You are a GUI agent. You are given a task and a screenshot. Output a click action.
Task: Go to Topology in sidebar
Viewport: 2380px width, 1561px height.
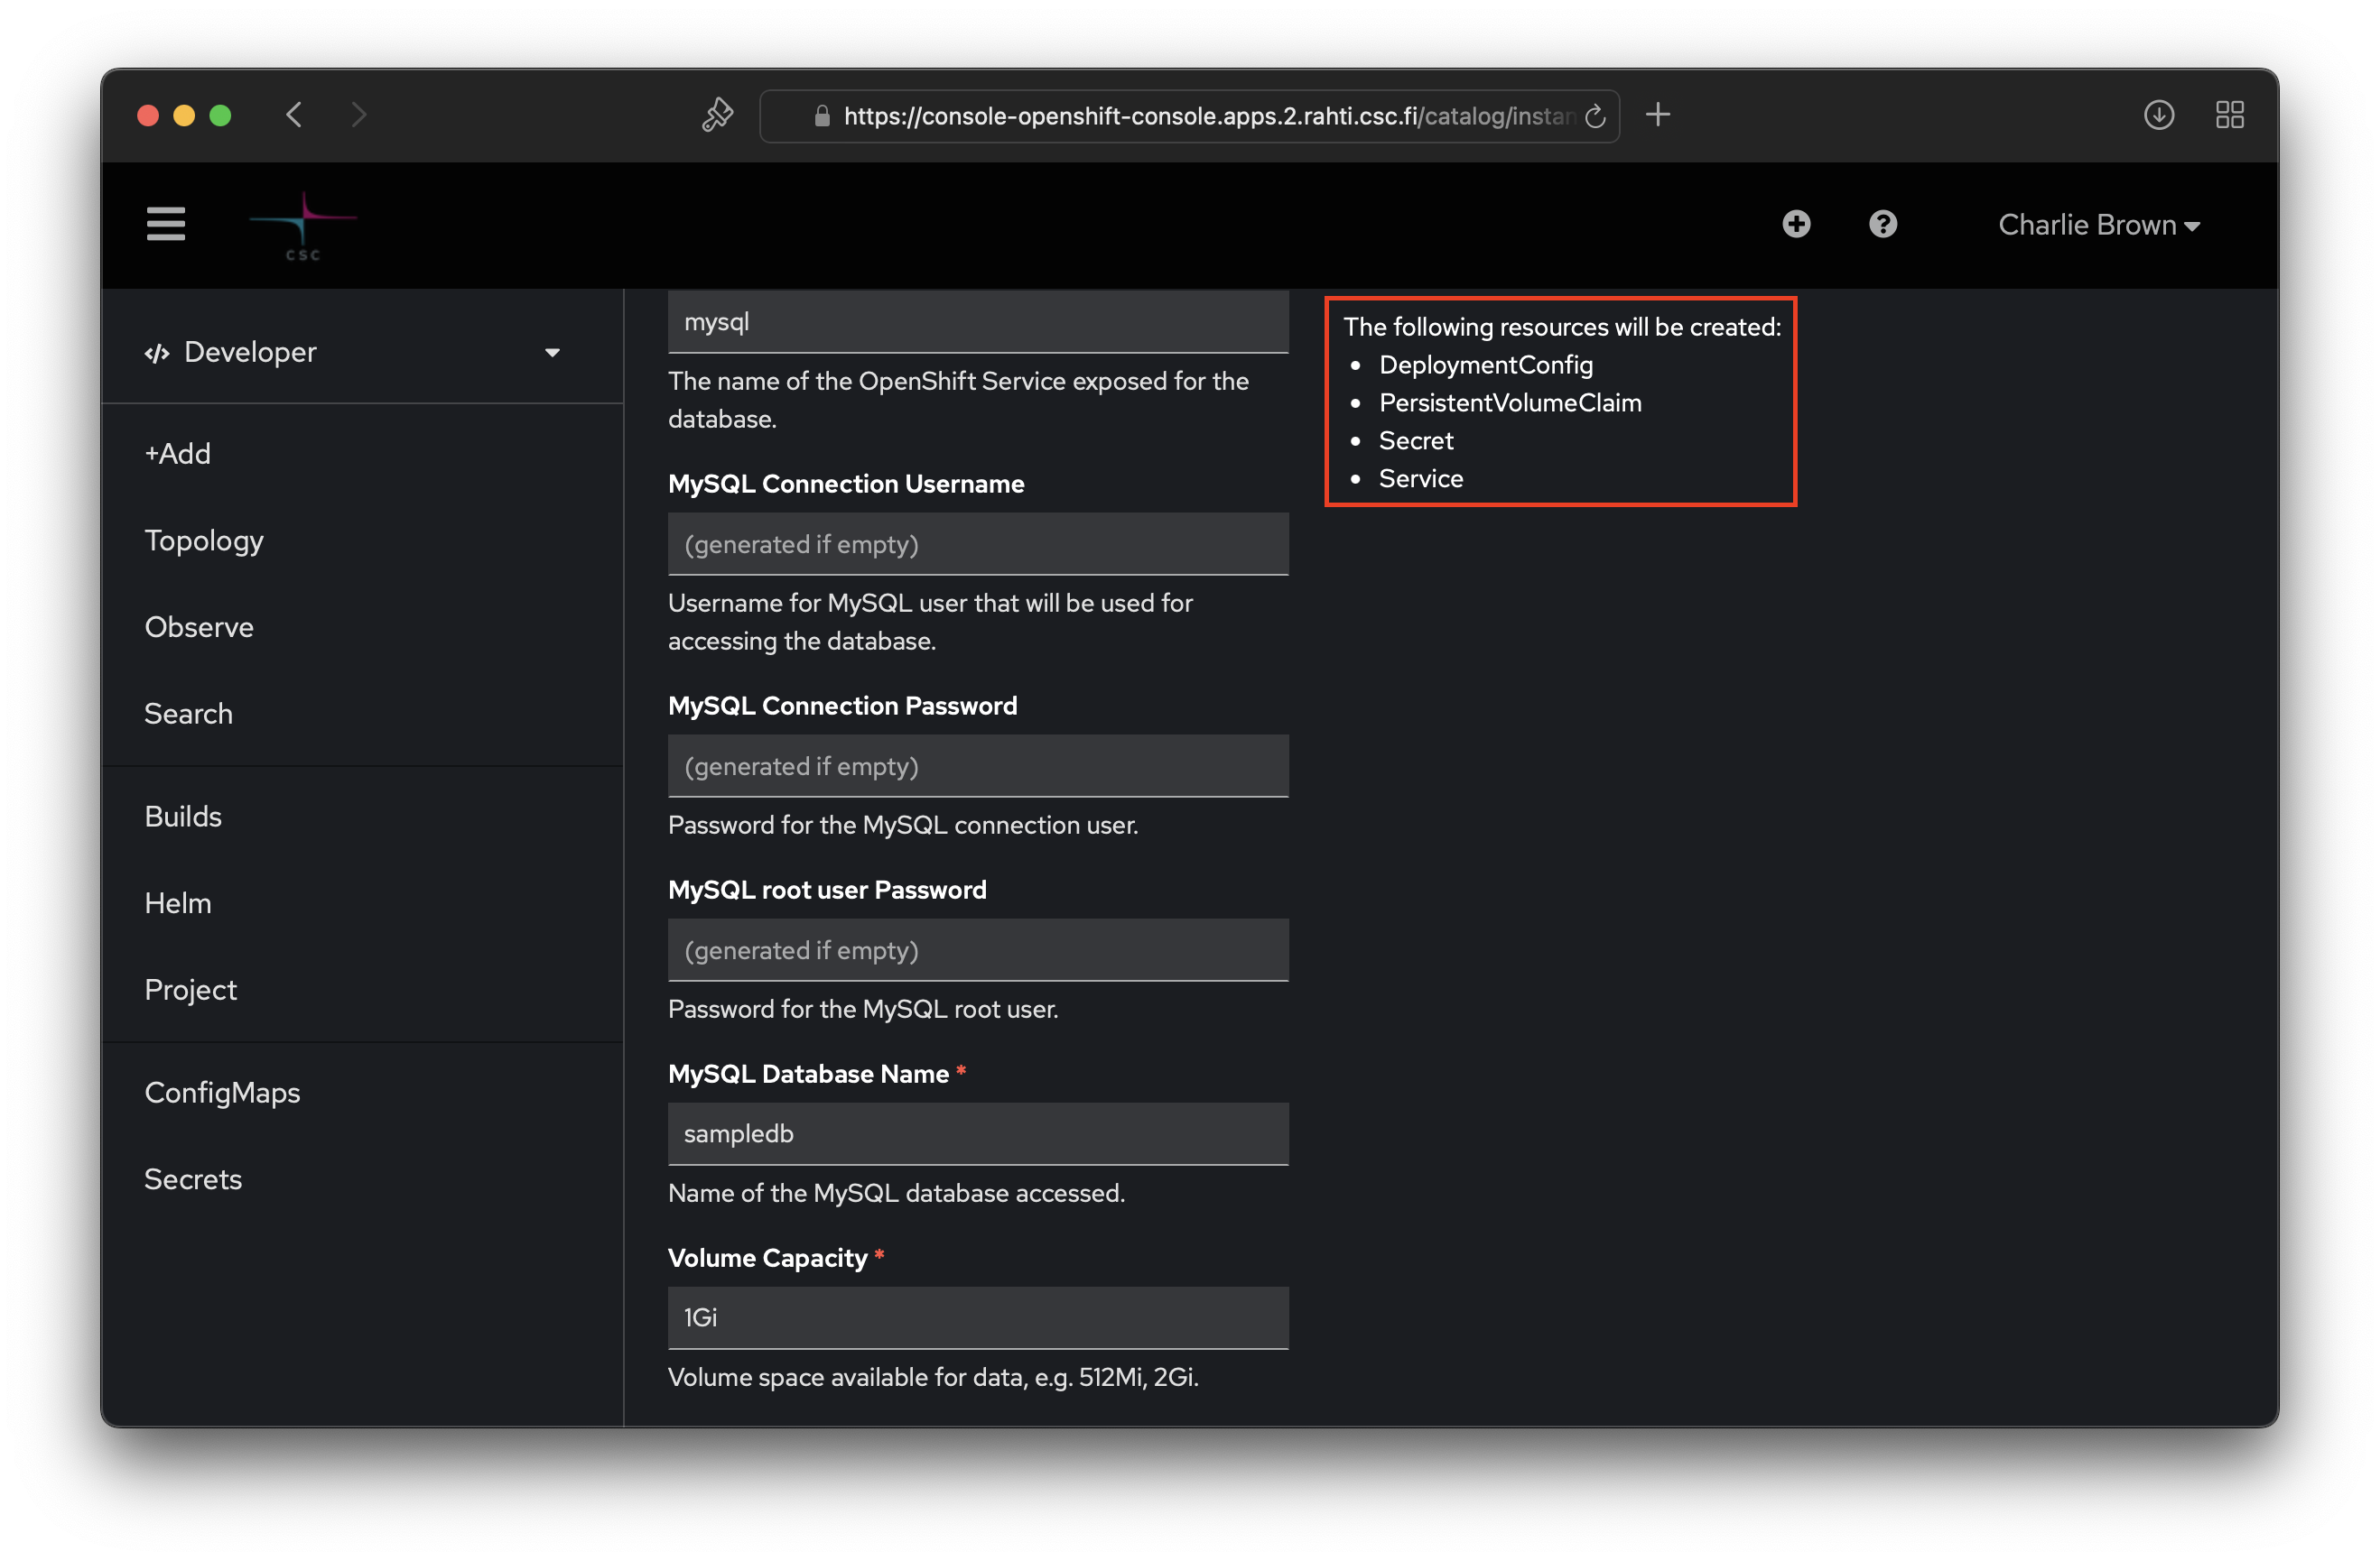pos(204,540)
